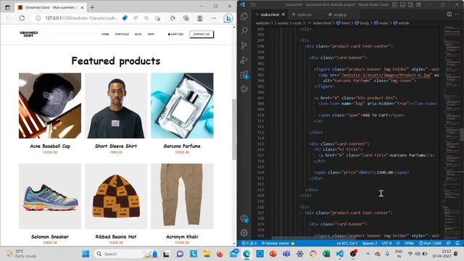Open Windows Start menu
464x261 pixels.
tap(86, 254)
